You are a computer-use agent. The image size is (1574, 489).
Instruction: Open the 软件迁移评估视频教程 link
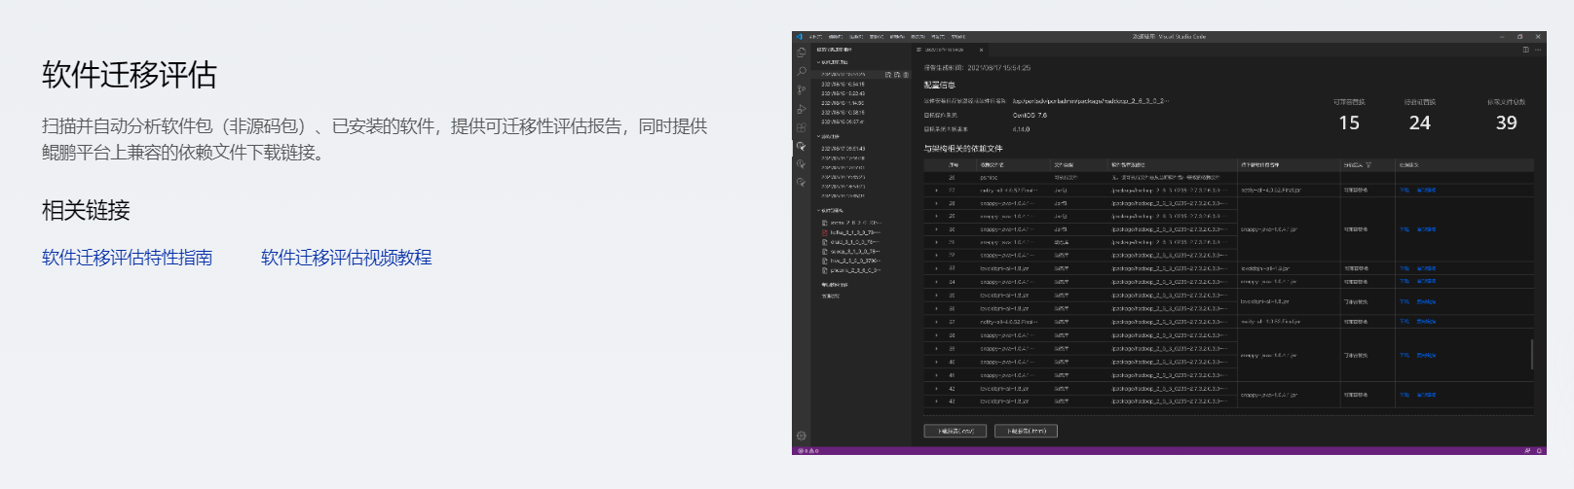click(x=346, y=258)
